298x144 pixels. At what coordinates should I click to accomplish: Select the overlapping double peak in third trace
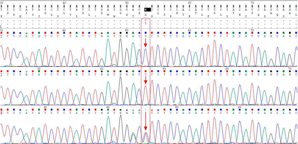click(146, 138)
